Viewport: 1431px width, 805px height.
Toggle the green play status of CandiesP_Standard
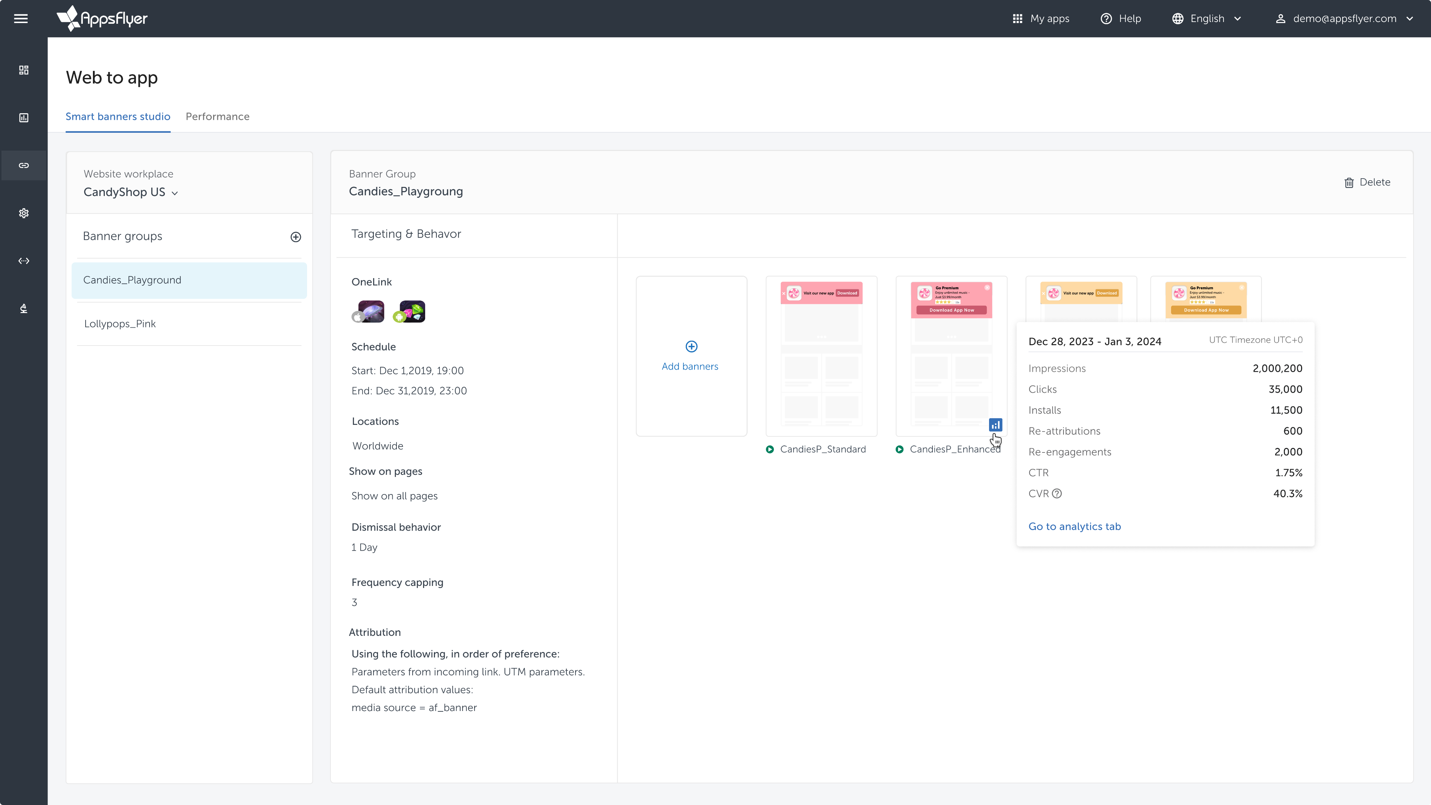769,449
